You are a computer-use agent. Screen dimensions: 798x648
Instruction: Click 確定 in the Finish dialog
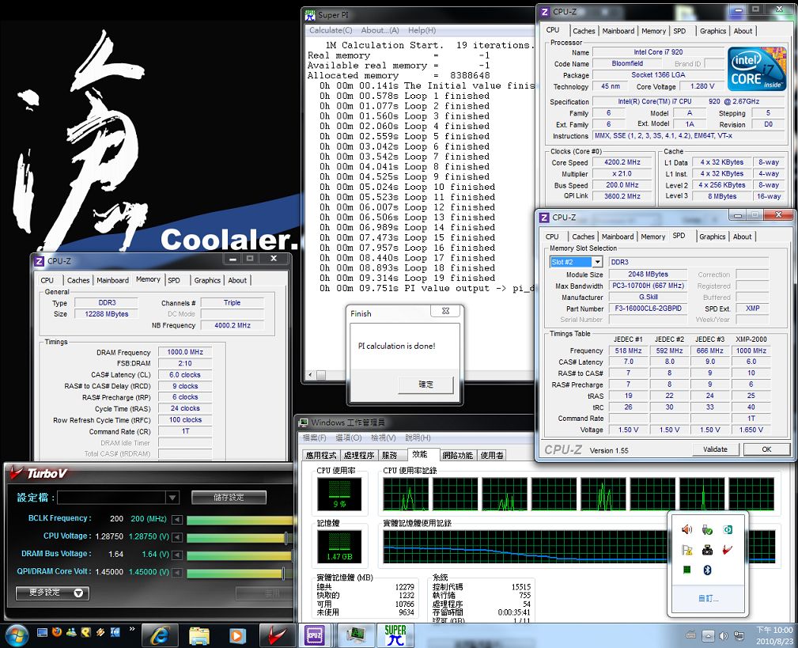pyautogui.click(x=426, y=385)
